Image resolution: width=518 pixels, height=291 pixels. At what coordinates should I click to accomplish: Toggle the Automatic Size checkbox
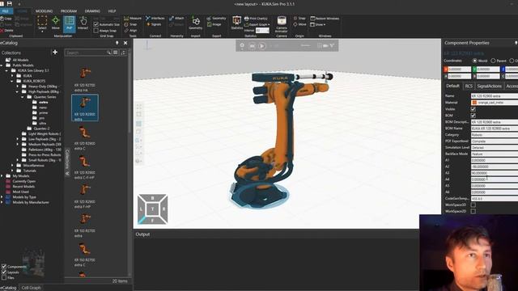pyautogui.click(x=96, y=24)
